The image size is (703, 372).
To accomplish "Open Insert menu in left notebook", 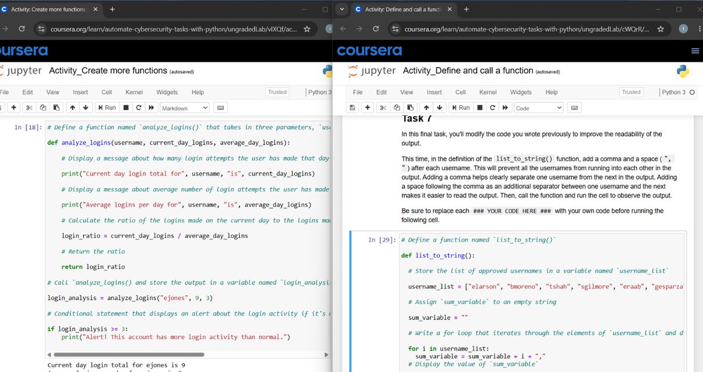I will (80, 92).
